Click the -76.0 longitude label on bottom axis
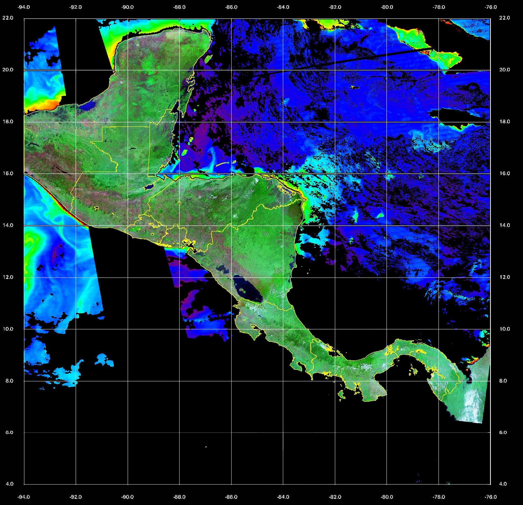 pyautogui.click(x=491, y=497)
